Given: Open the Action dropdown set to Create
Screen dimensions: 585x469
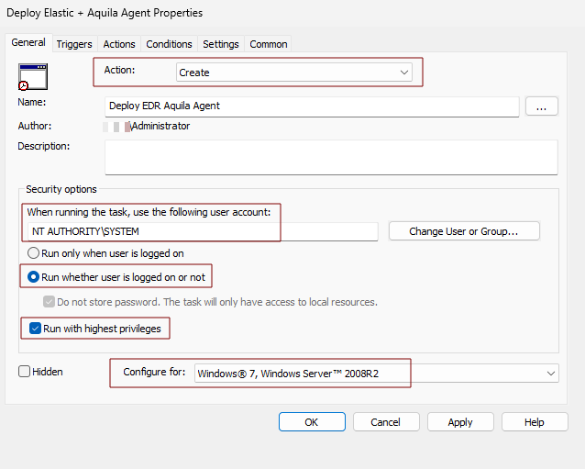Looking at the screenshot, I should point(293,72).
